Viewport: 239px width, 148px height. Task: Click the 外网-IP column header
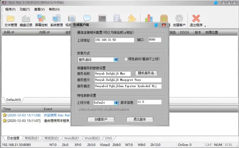20,32
